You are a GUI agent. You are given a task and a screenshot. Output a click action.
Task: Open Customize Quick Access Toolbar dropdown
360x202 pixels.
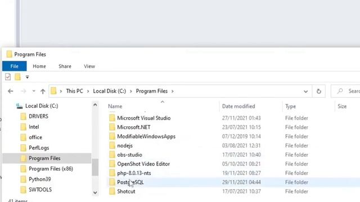[28, 77]
